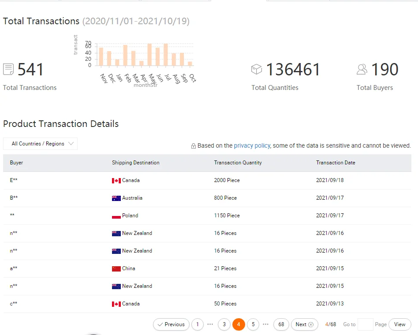This screenshot has width=418, height=335.
Task: Open the privacy policy link
Action: [x=252, y=145]
